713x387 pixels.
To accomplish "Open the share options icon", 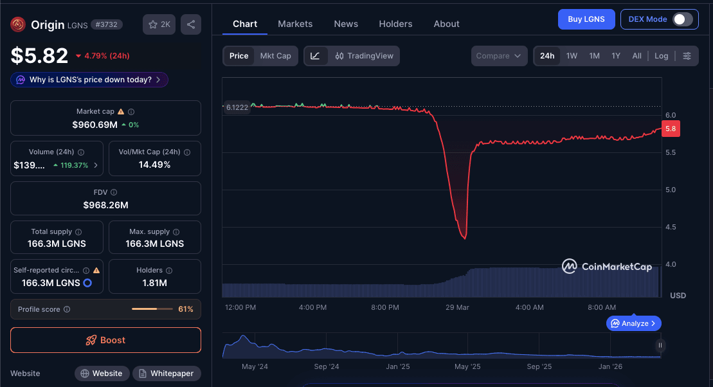I will [x=189, y=24].
